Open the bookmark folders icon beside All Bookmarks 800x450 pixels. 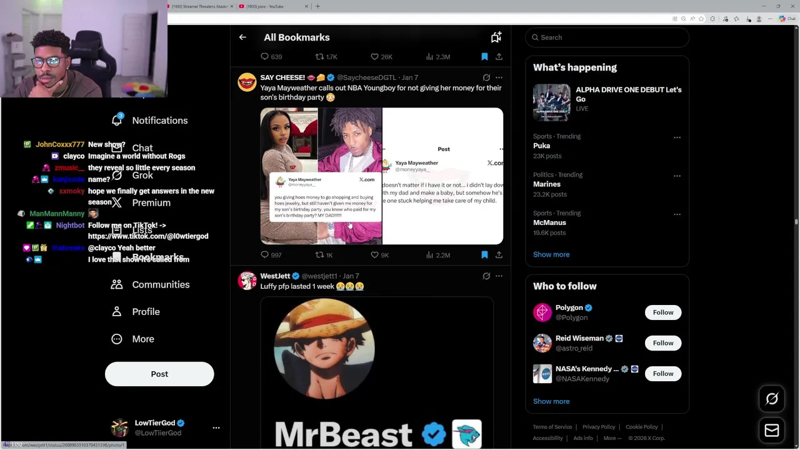coord(496,37)
